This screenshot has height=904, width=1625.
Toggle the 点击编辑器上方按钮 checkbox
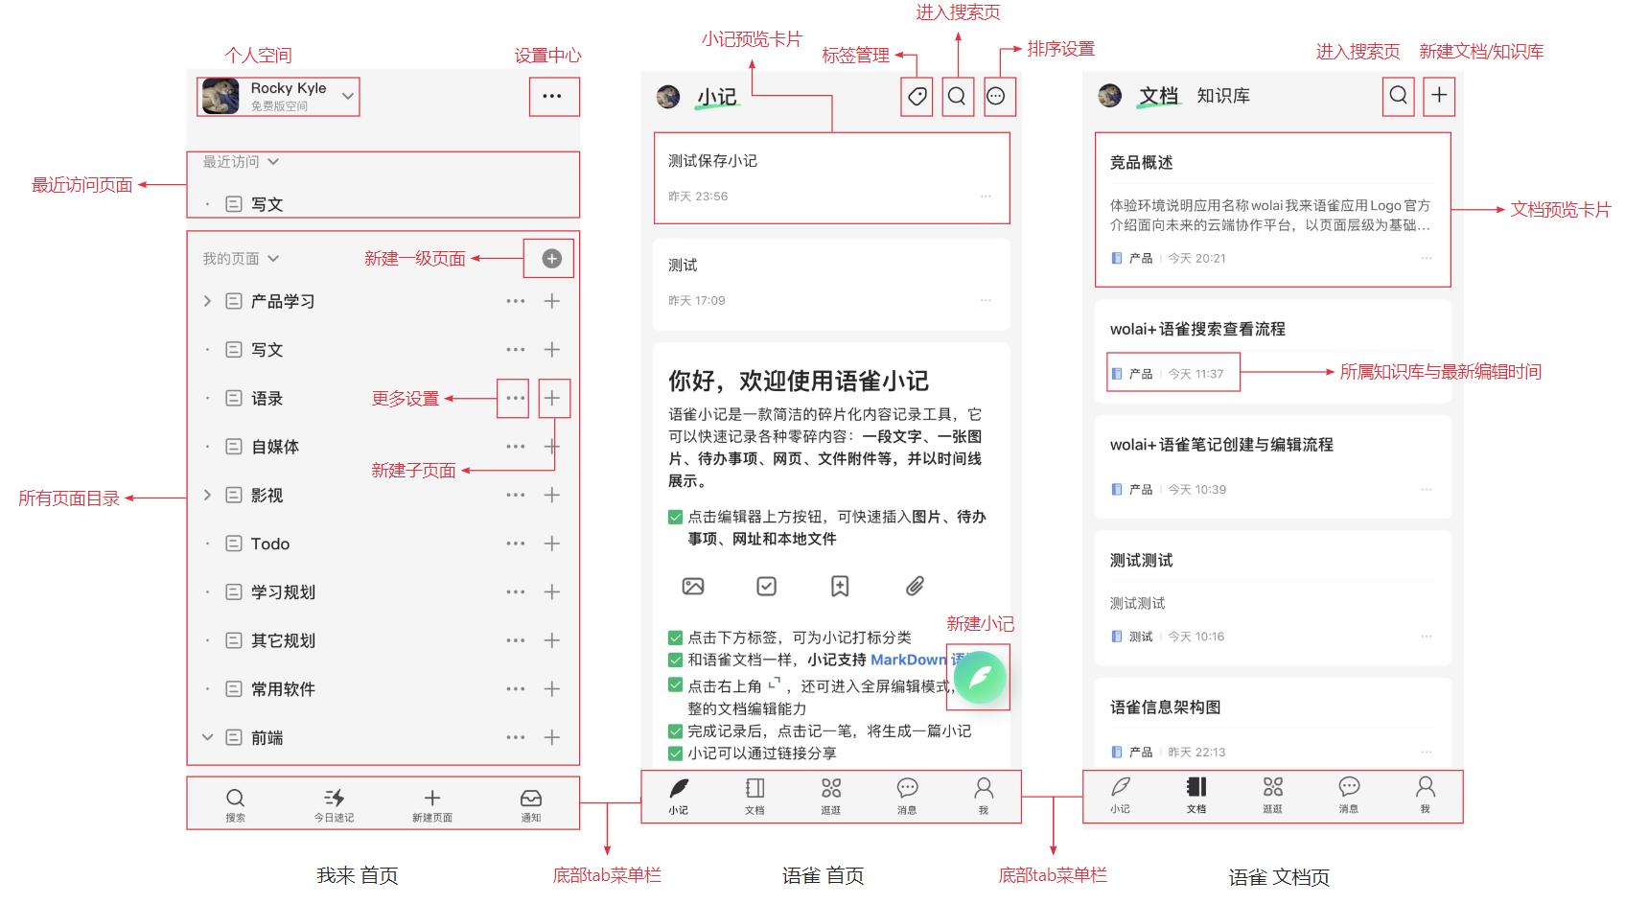pyautogui.click(x=675, y=517)
